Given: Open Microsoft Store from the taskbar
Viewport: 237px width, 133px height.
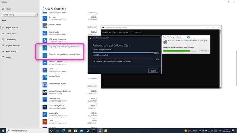Looking at the screenshot, I should [x=76, y=130].
